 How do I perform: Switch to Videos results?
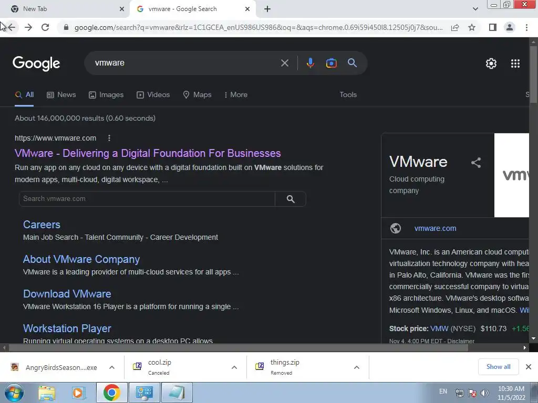153,94
